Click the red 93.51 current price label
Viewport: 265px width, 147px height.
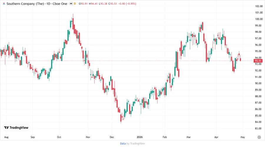coord(258,61)
